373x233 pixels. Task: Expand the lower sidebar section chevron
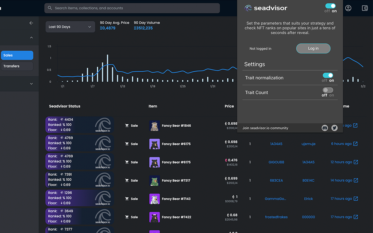click(31, 84)
